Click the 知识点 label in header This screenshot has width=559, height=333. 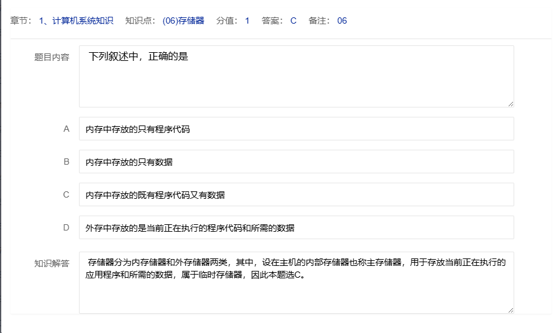139,21
